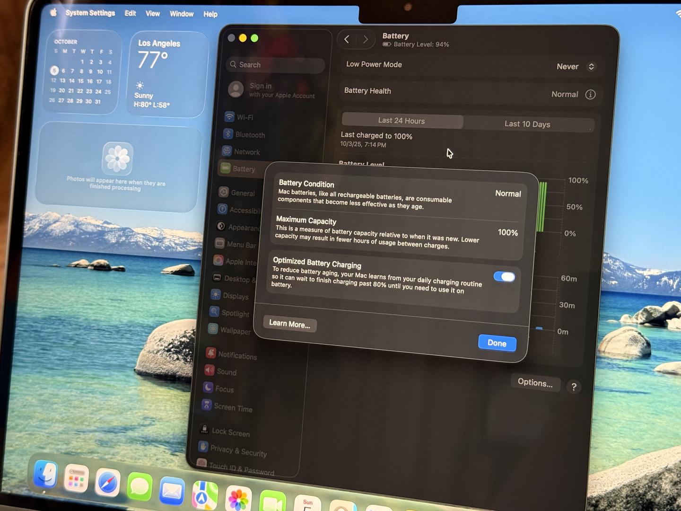Viewport: 681px width, 511px height.
Task: Click the help question mark button
Action: 574,387
